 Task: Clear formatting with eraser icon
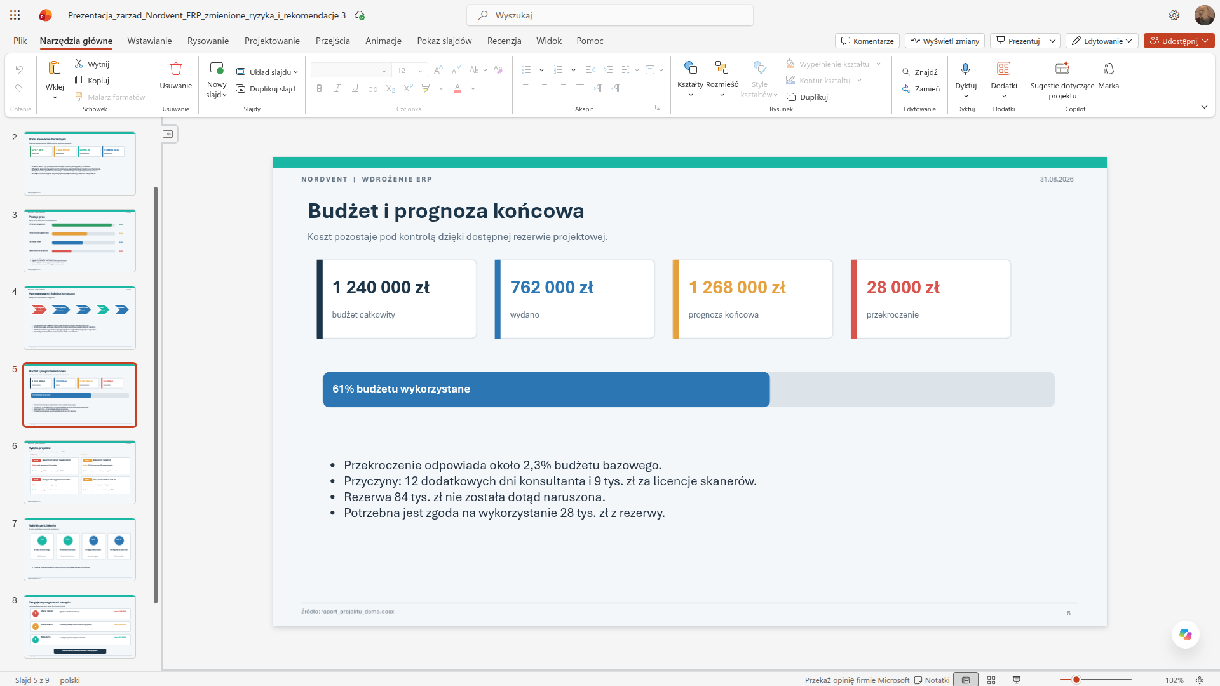click(498, 70)
